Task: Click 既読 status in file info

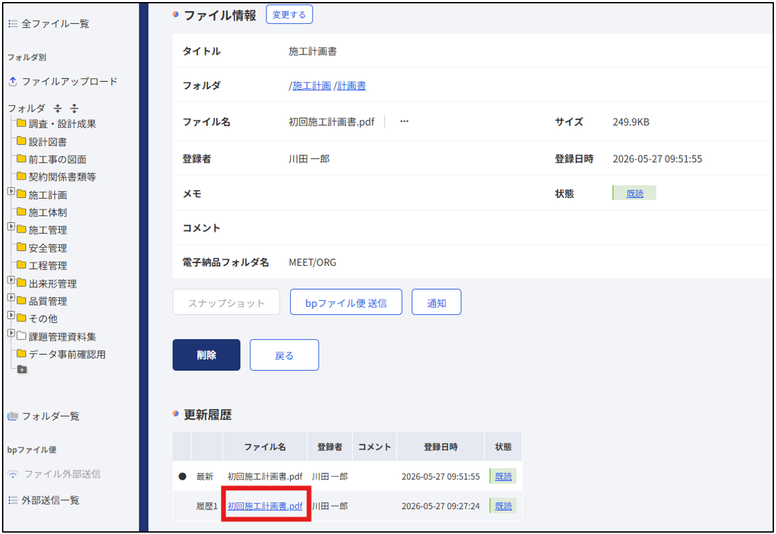Action: 635,193
